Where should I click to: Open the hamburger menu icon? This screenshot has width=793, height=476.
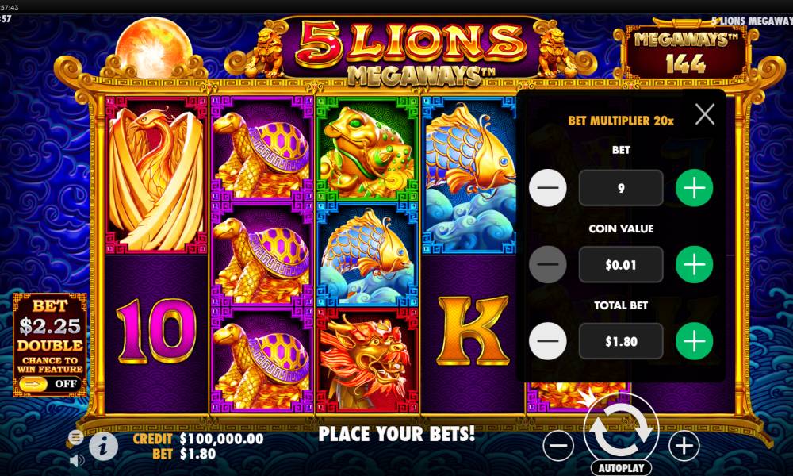click(76, 437)
